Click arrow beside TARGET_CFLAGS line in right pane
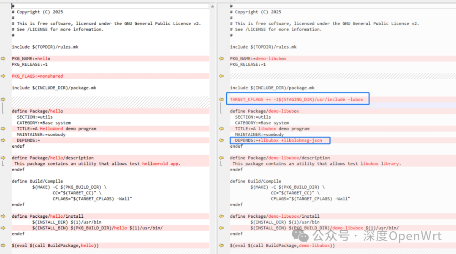The width and height of the screenshot is (456, 254). pos(221,100)
